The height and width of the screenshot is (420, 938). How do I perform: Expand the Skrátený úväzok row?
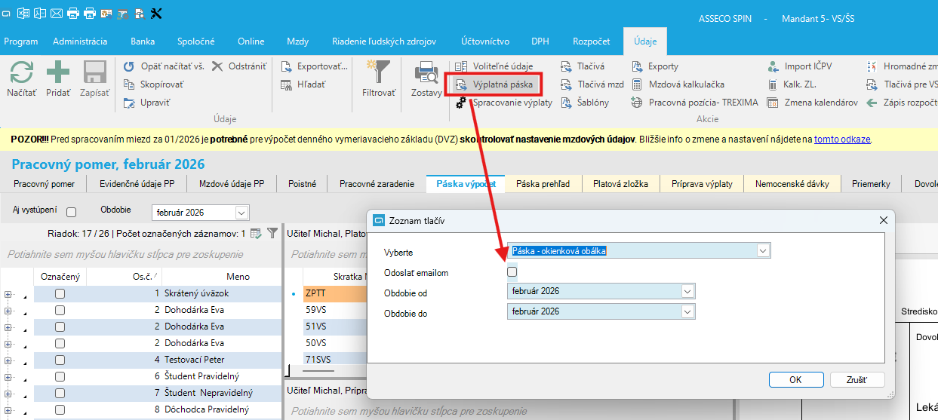[8, 293]
